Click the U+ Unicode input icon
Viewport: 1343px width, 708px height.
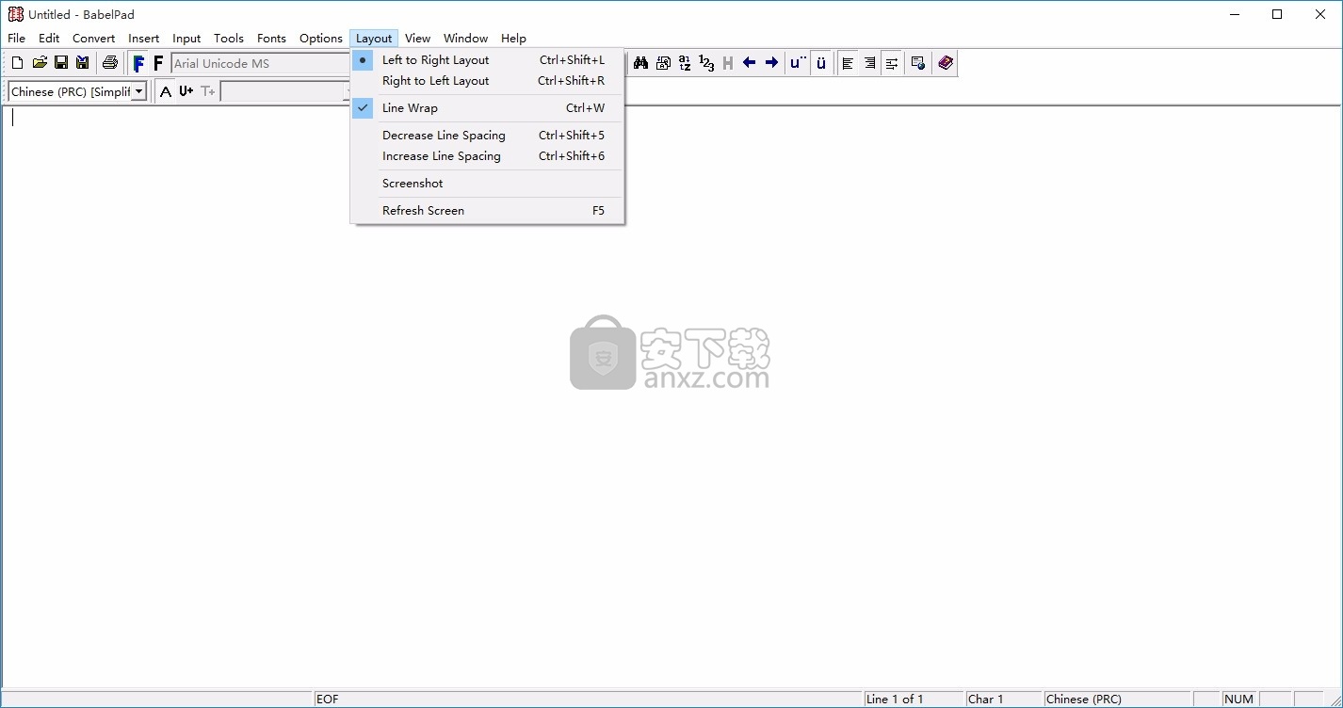186,91
